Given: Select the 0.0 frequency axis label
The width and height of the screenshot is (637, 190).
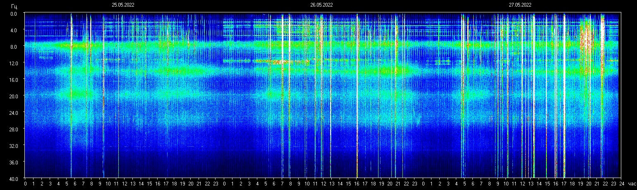Looking at the screenshot, I should click(x=14, y=14).
